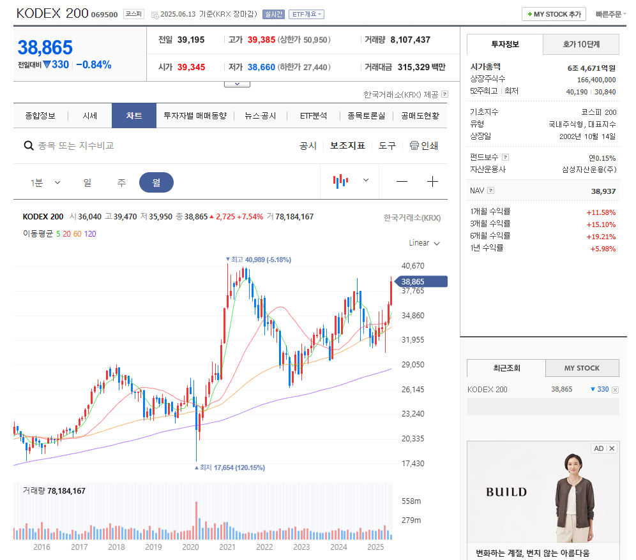Open 공매도현황 tab

click(x=420, y=116)
